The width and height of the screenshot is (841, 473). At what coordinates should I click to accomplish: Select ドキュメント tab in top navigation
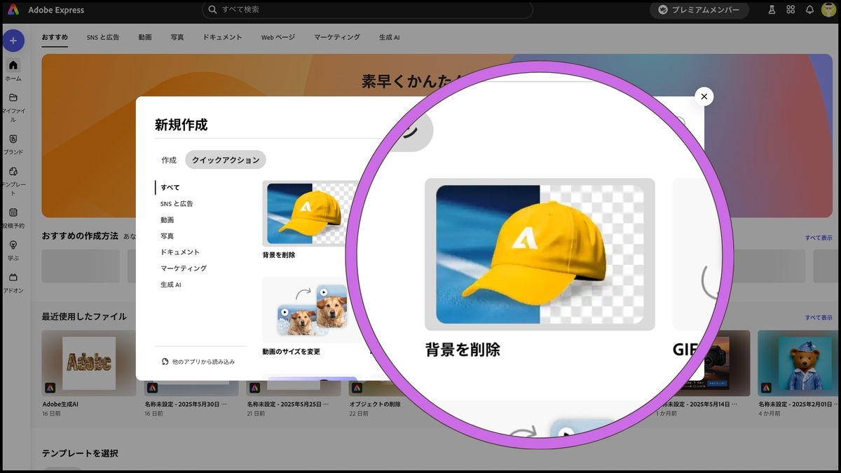click(x=222, y=37)
